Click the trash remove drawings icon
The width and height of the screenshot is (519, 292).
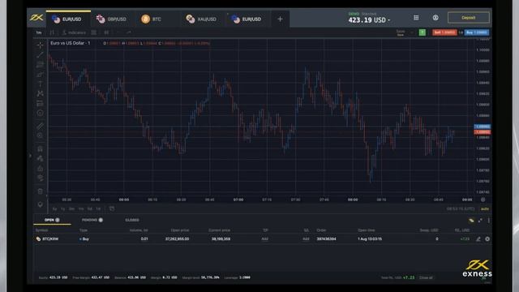tap(40, 191)
